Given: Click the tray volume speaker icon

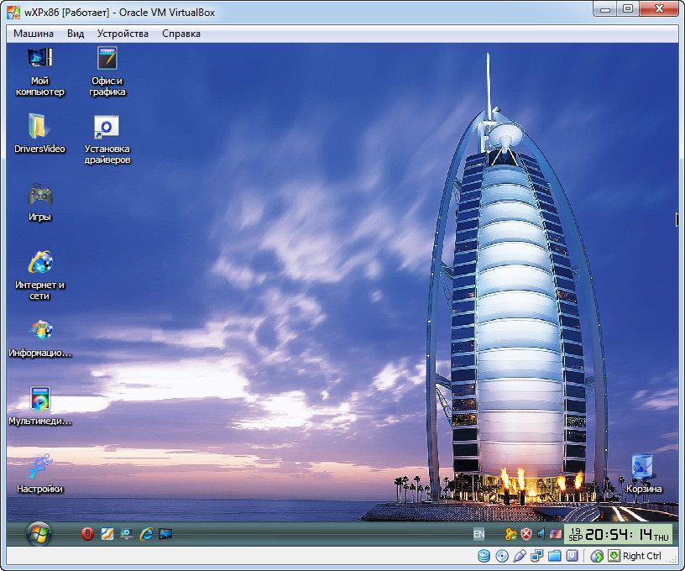Looking at the screenshot, I should click(x=541, y=534).
